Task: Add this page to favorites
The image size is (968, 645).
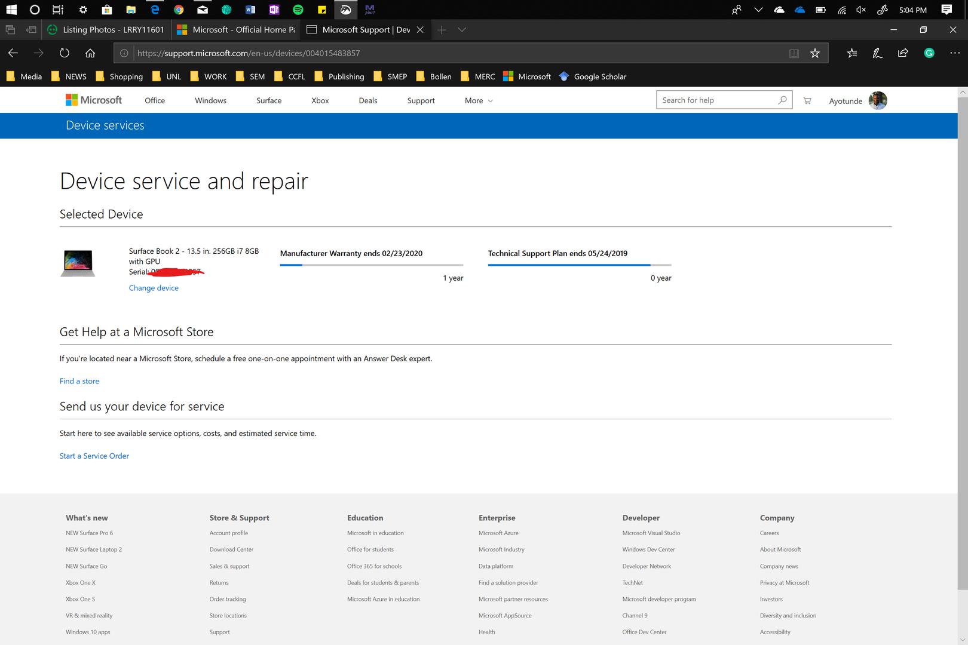Action: pyautogui.click(x=815, y=53)
